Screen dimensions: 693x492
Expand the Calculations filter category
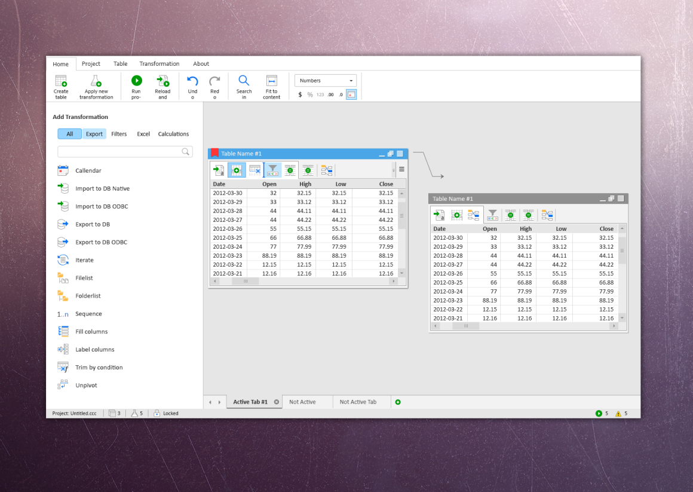(x=173, y=133)
